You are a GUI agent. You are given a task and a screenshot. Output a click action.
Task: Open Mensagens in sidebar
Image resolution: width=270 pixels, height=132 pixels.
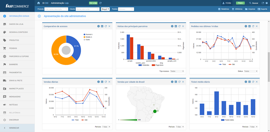[17, 97]
